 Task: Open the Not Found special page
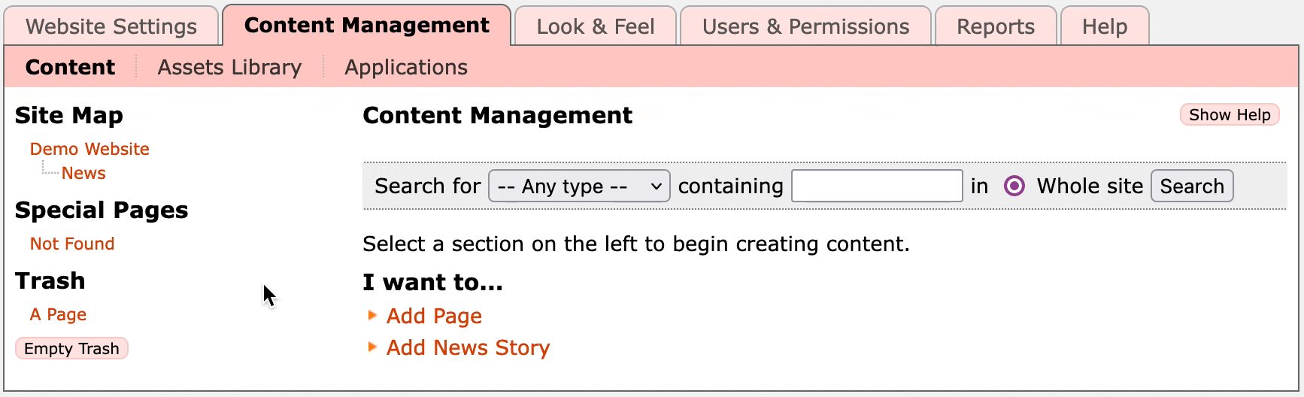[72, 244]
